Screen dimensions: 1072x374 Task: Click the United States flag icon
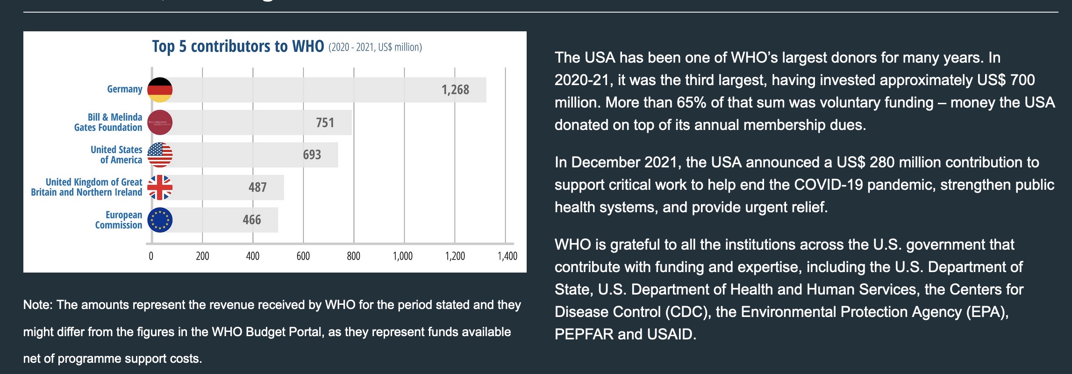[160, 155]
